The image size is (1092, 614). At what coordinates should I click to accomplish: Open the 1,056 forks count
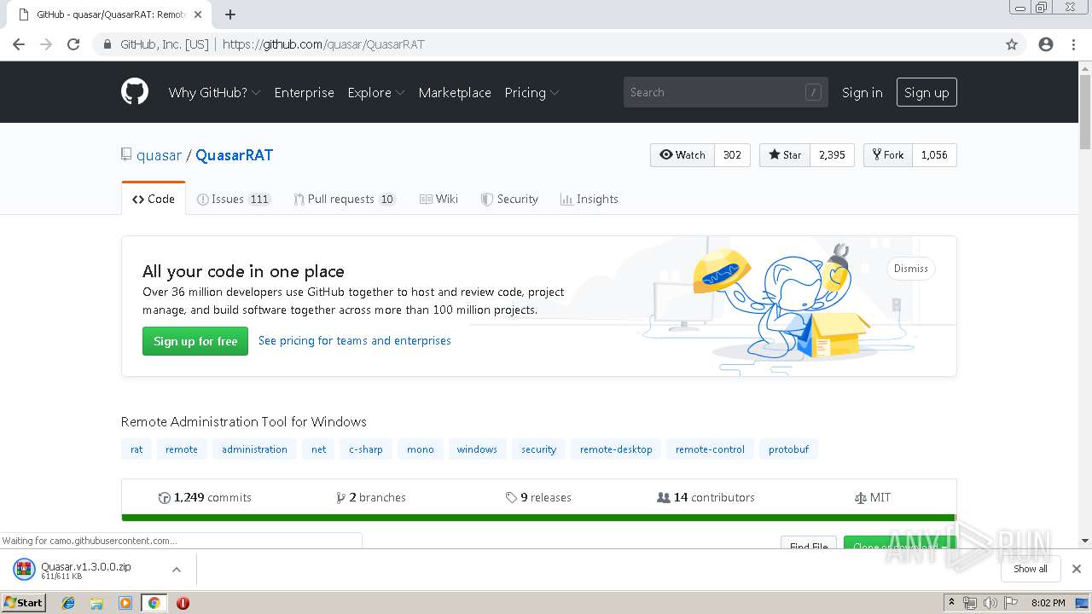(x=934, y=154)
